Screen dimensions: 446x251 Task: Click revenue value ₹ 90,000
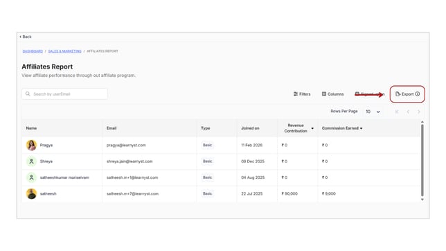coord(289,193)
